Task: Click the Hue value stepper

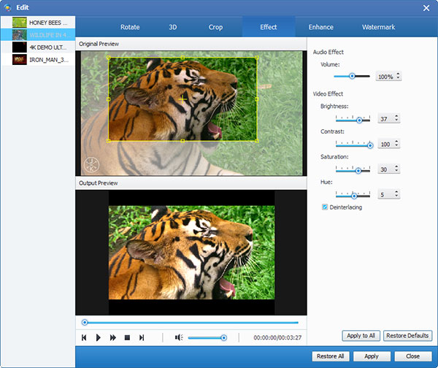Action: [398, 195]
